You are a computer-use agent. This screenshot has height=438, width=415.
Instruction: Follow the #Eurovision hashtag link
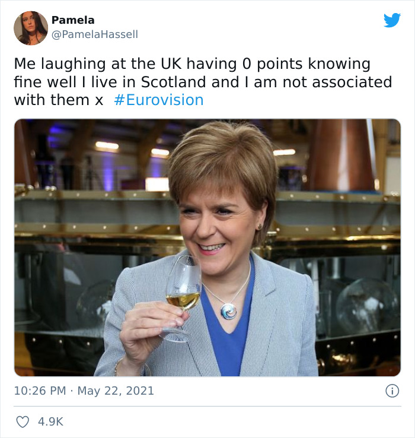(x=159, y=100)
